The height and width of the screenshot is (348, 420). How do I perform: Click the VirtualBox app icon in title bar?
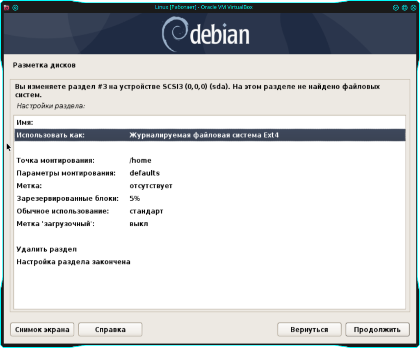[x=7, y=7]
